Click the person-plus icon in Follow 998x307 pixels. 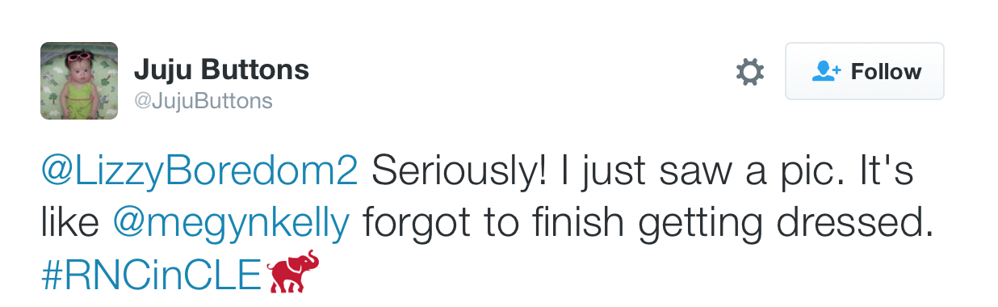tap(826, 71)
